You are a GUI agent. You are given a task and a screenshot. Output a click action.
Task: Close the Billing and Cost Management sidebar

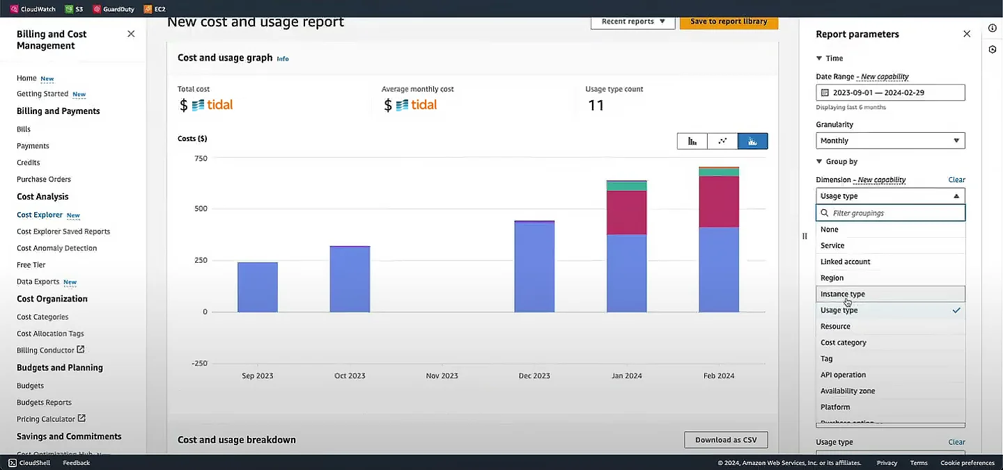click(x=131, y=33)
